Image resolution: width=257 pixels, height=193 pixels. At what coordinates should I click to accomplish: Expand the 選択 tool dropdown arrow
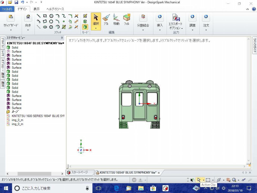pos(96,28)
